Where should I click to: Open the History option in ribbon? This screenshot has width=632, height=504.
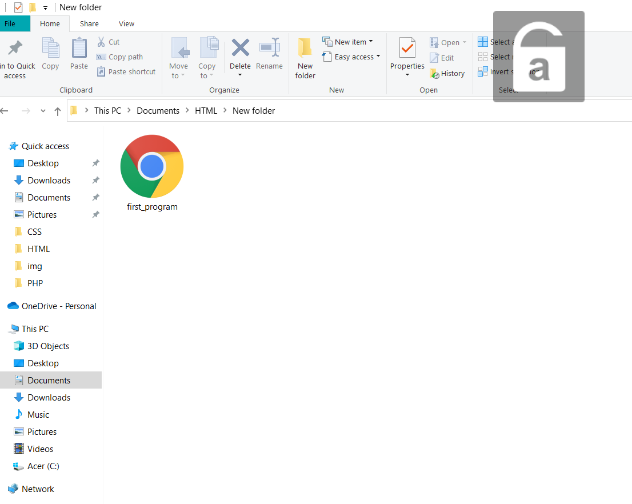tap(447, 73)
